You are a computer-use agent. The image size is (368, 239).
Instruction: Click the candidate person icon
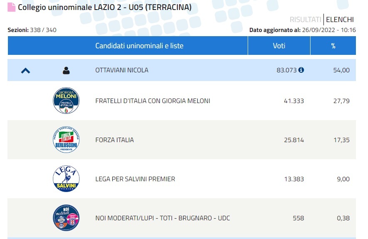66,71
